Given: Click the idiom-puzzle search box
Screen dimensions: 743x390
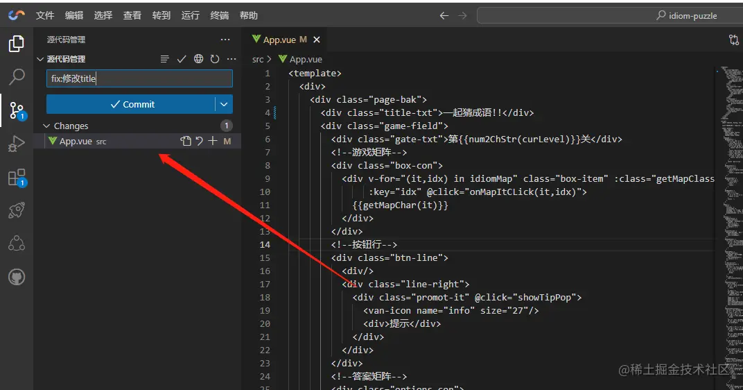Looking at the screenshot, I should 609,16.
